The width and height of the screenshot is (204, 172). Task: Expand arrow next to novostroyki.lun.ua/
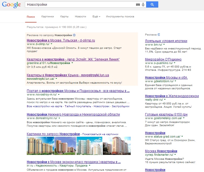pos(56,79)
